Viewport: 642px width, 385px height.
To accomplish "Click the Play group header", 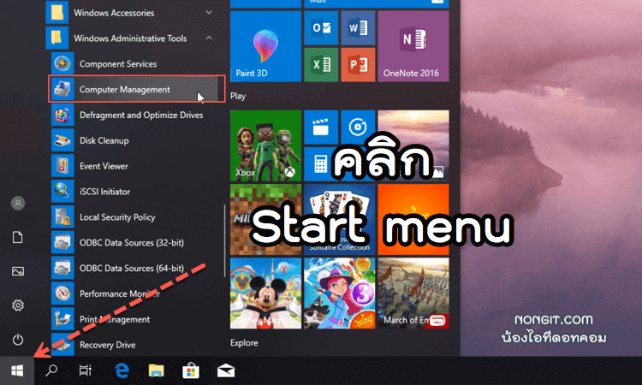I will click(238, 96).
